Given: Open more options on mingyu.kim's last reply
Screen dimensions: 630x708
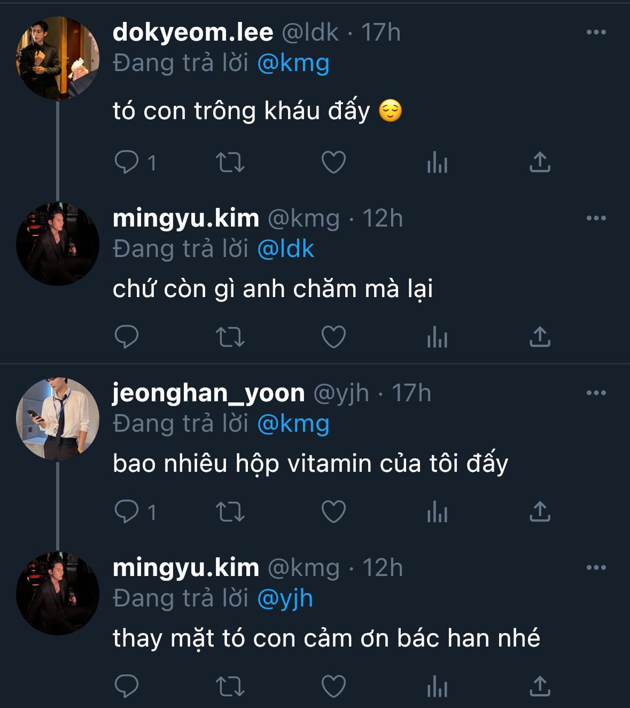Looking at the screenshot, I should tap(596, 568).
